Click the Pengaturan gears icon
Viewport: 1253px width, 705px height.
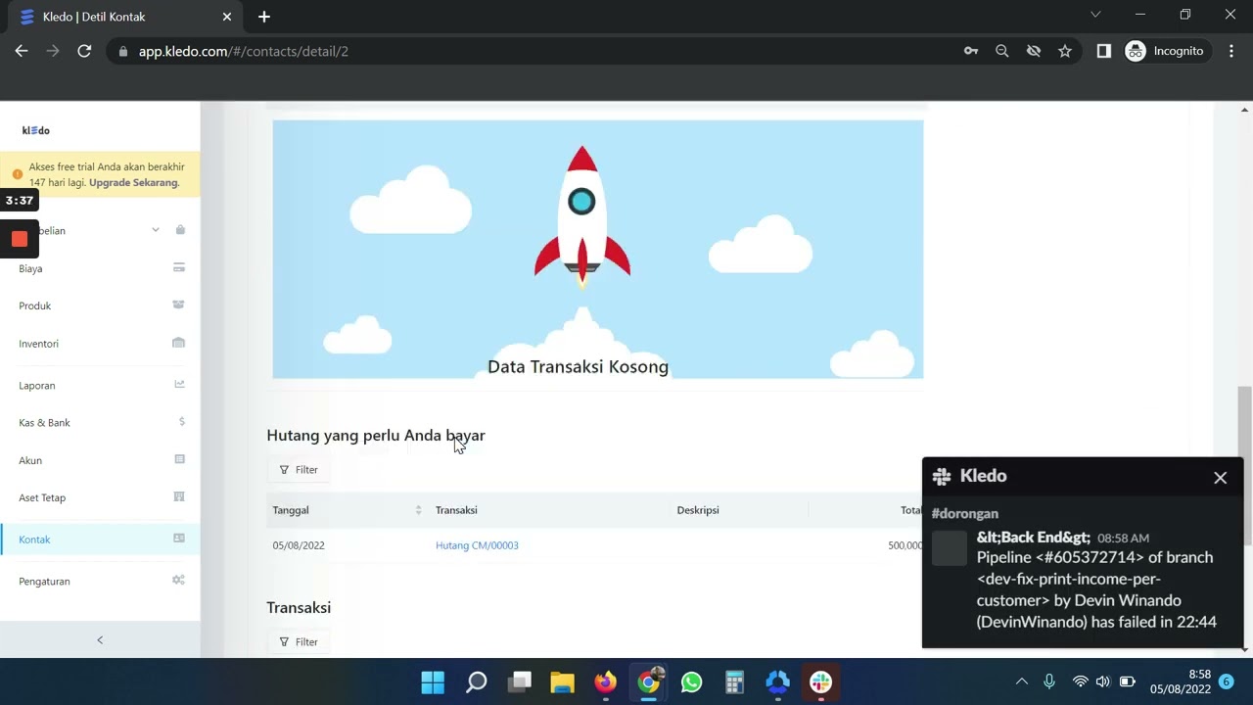tap(178, 580)
